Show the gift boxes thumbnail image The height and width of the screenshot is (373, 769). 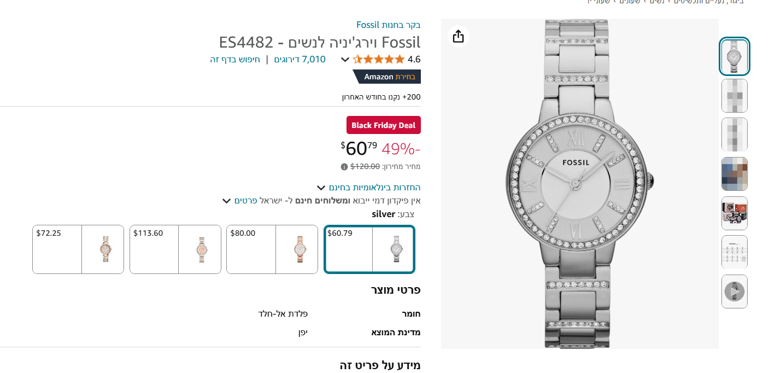click(734, 213)
